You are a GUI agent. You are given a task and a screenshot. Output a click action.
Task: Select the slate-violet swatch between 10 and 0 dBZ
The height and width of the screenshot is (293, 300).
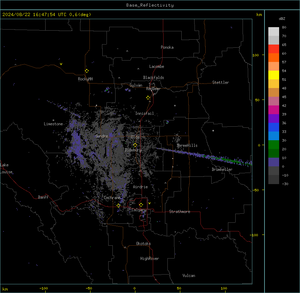[x=274, y=162]
